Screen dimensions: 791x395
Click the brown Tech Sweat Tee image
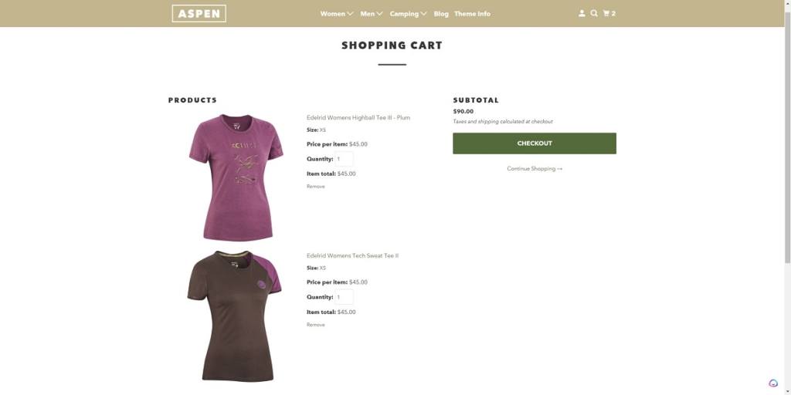235,316
